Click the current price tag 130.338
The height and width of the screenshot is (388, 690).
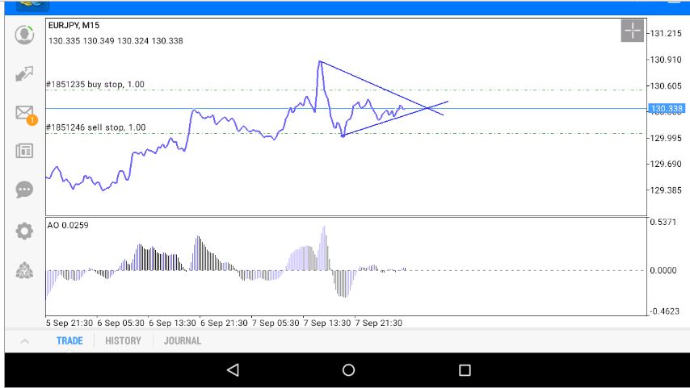point(667,109)
